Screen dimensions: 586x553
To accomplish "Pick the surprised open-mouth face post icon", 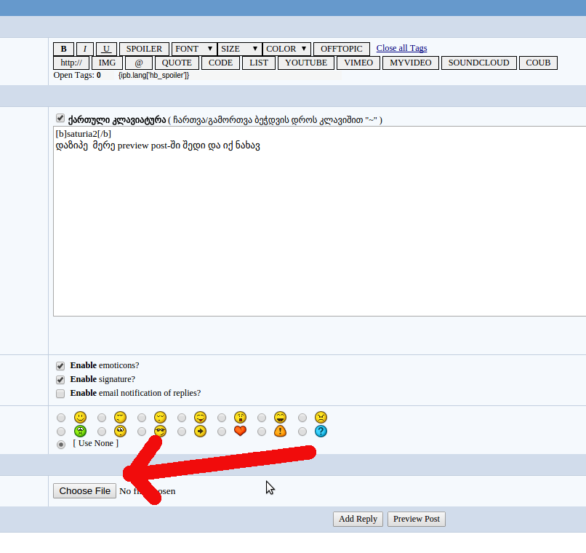I will coord(240,417).
